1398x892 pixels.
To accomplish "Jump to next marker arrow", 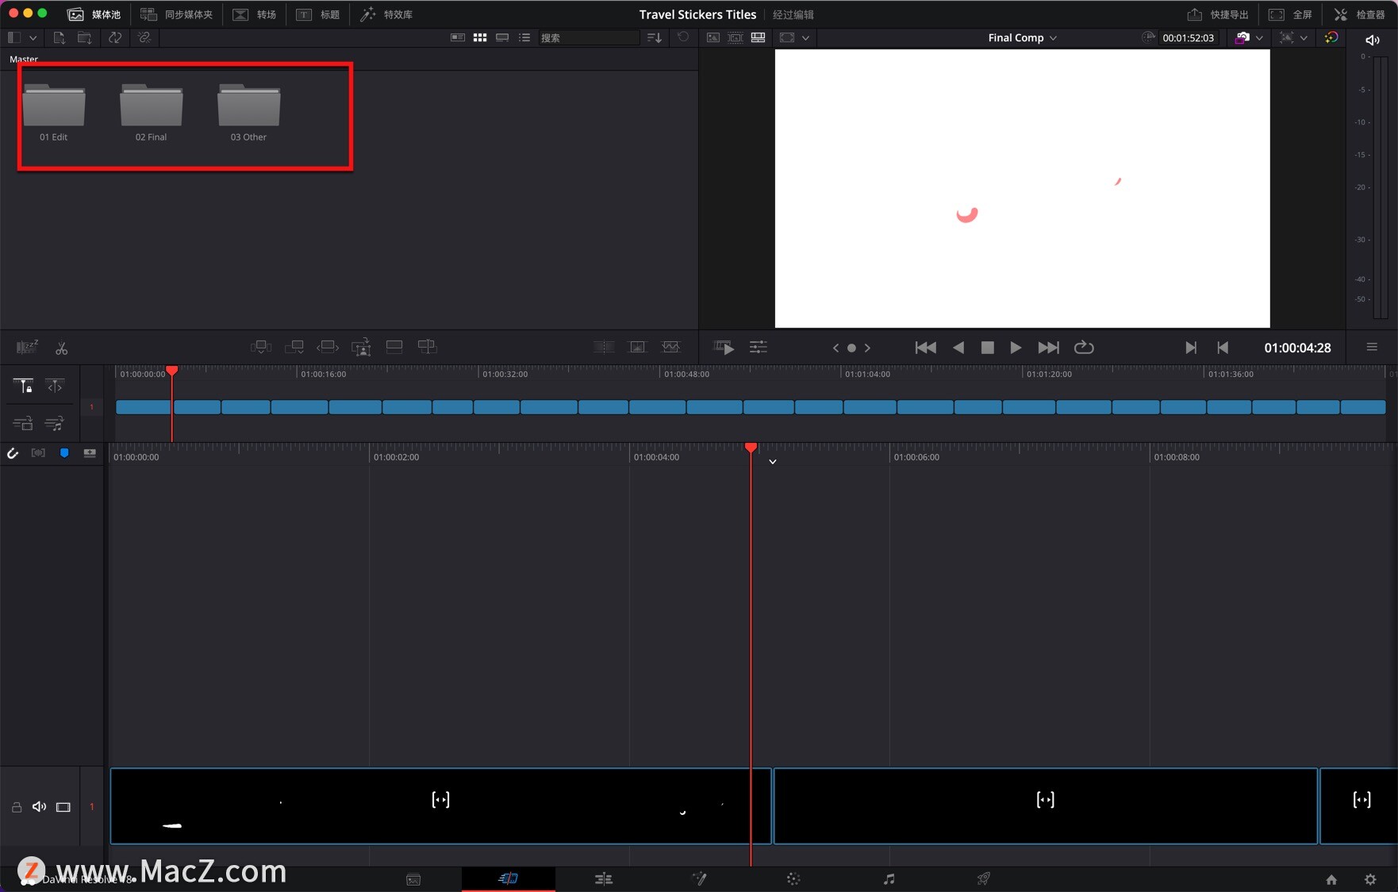I will pos(867,348).
